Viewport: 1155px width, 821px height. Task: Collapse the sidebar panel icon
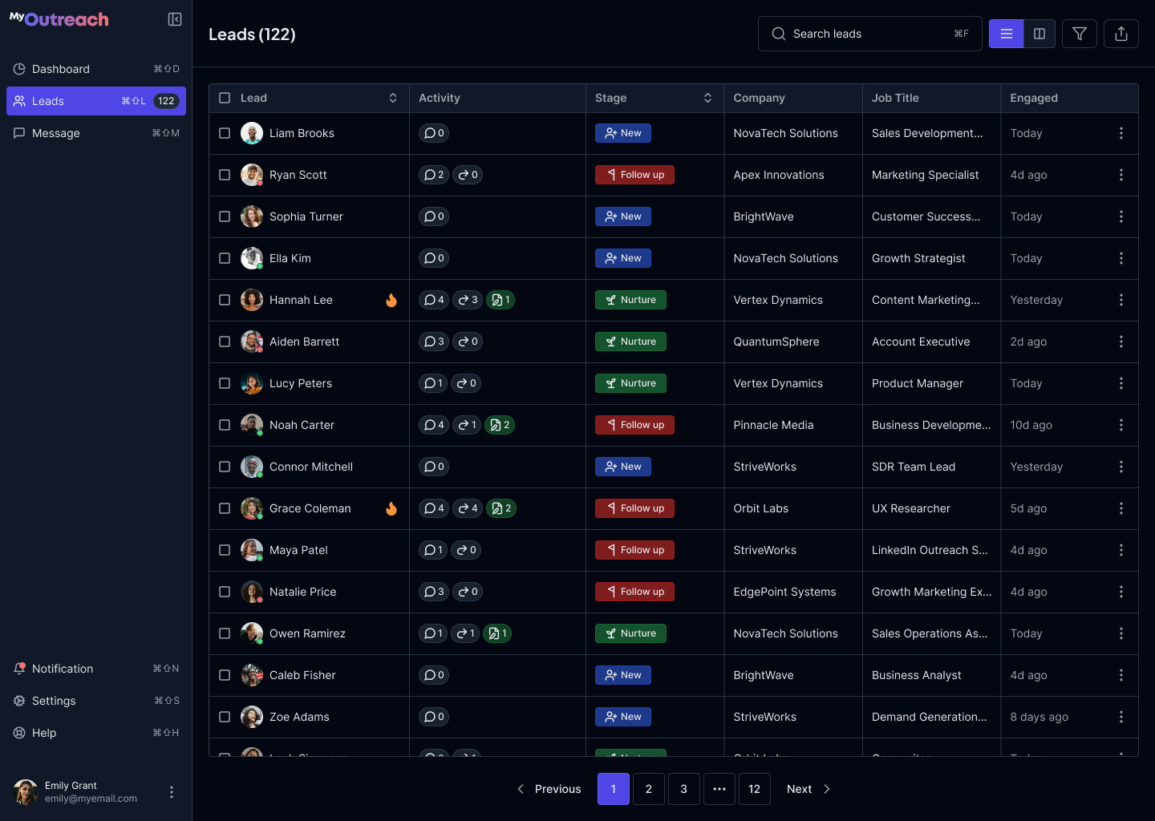175,19
